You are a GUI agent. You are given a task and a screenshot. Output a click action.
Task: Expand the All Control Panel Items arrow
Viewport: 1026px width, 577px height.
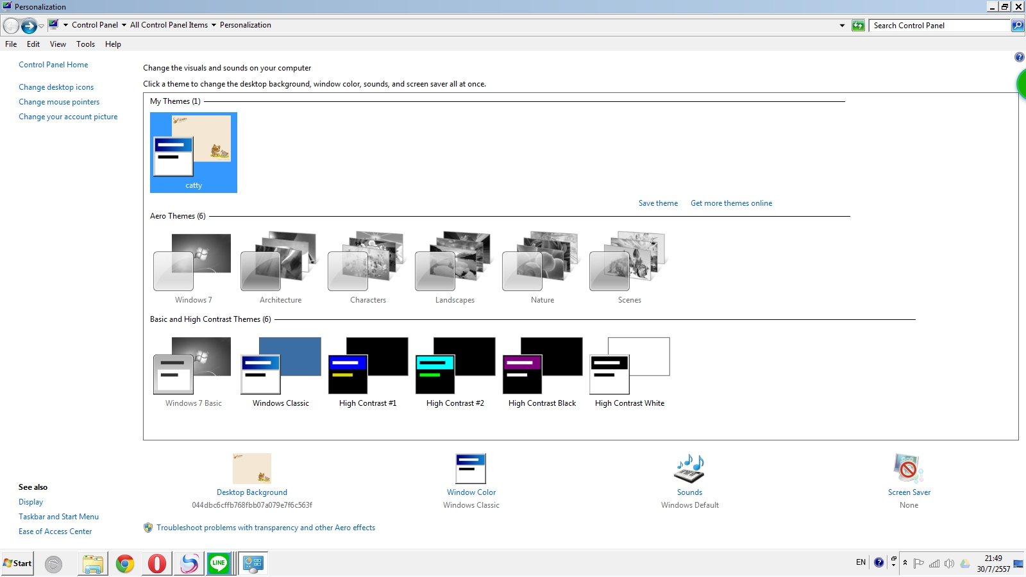tap(214, 26)
